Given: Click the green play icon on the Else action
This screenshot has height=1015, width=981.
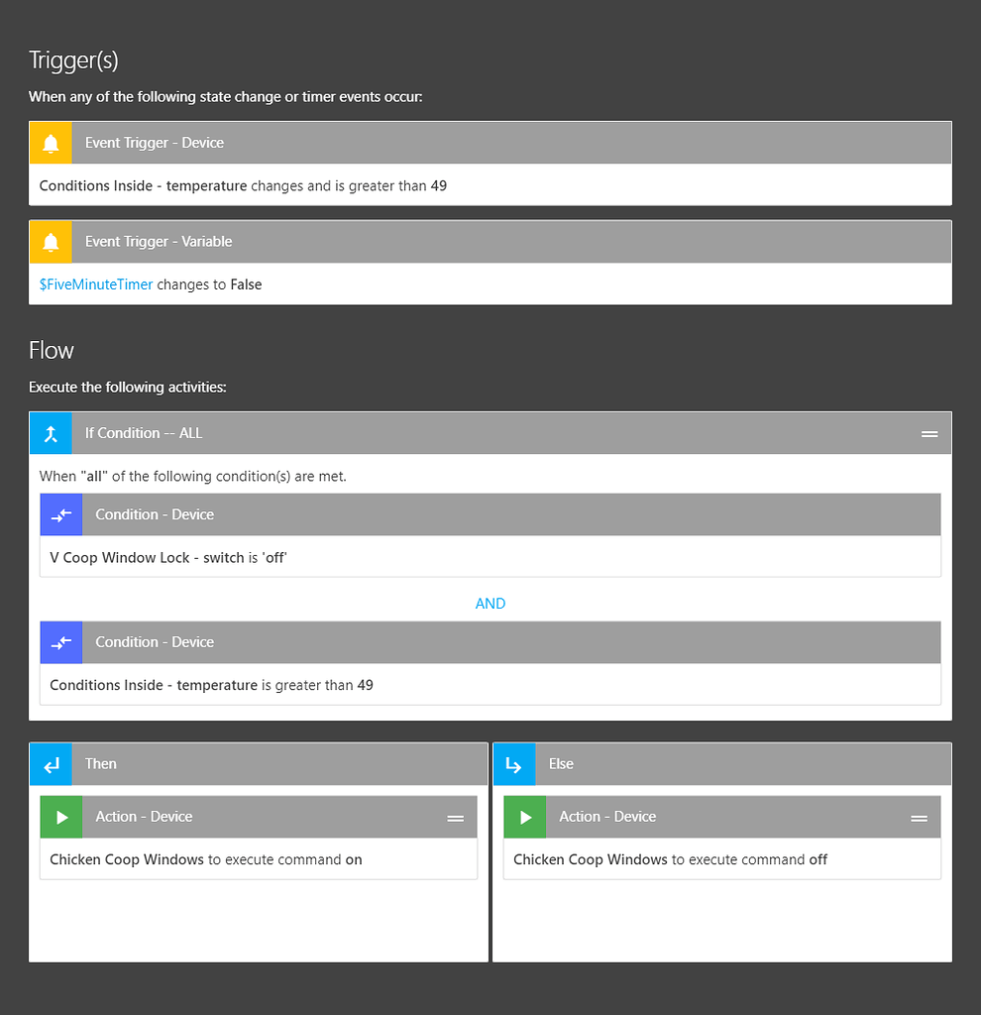Looking at the screenshot, I should [524, 816].
